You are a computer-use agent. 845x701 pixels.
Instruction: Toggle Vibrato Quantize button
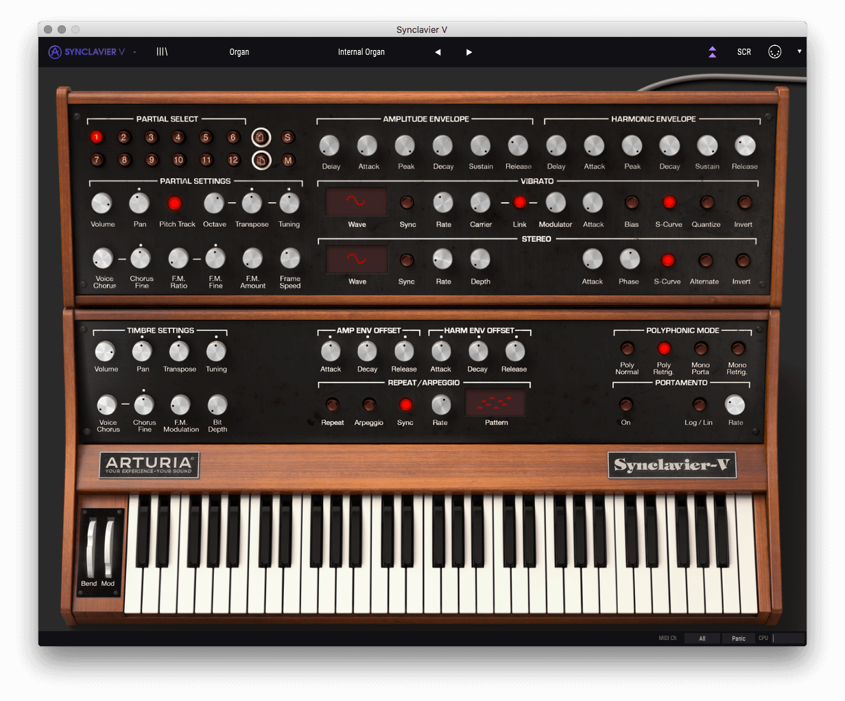[x=706, y=202]
